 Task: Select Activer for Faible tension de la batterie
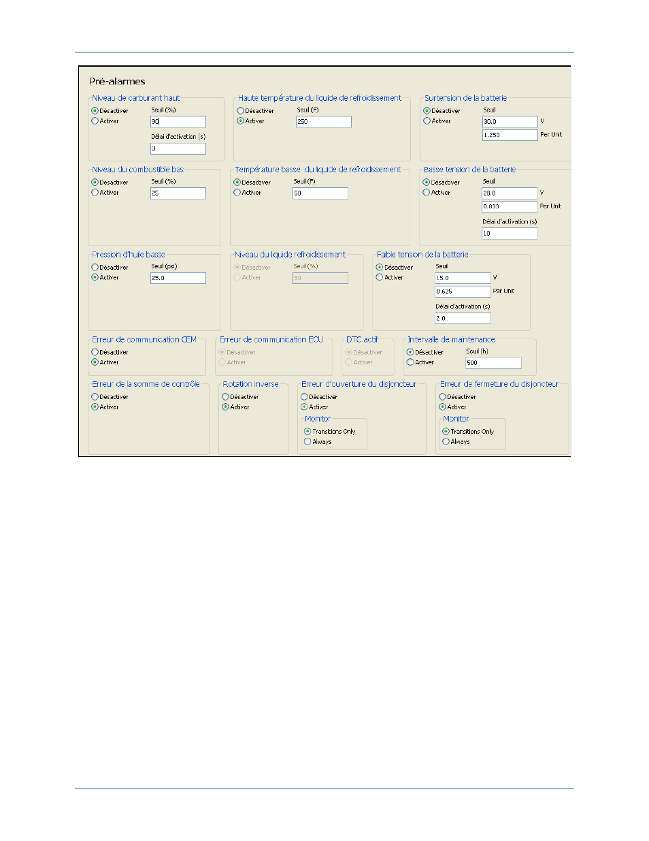pos(379,278)
